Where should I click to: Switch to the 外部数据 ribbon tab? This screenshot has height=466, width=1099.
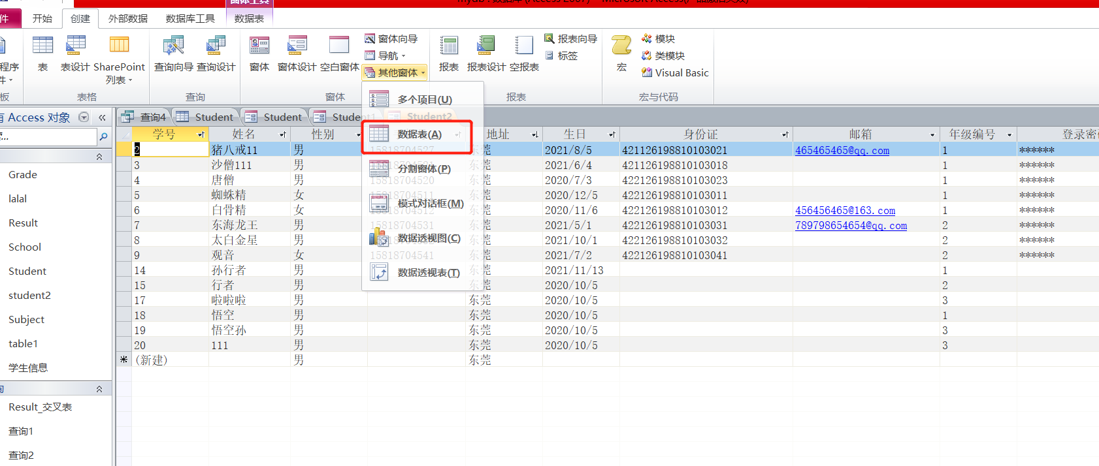[128, 18]
